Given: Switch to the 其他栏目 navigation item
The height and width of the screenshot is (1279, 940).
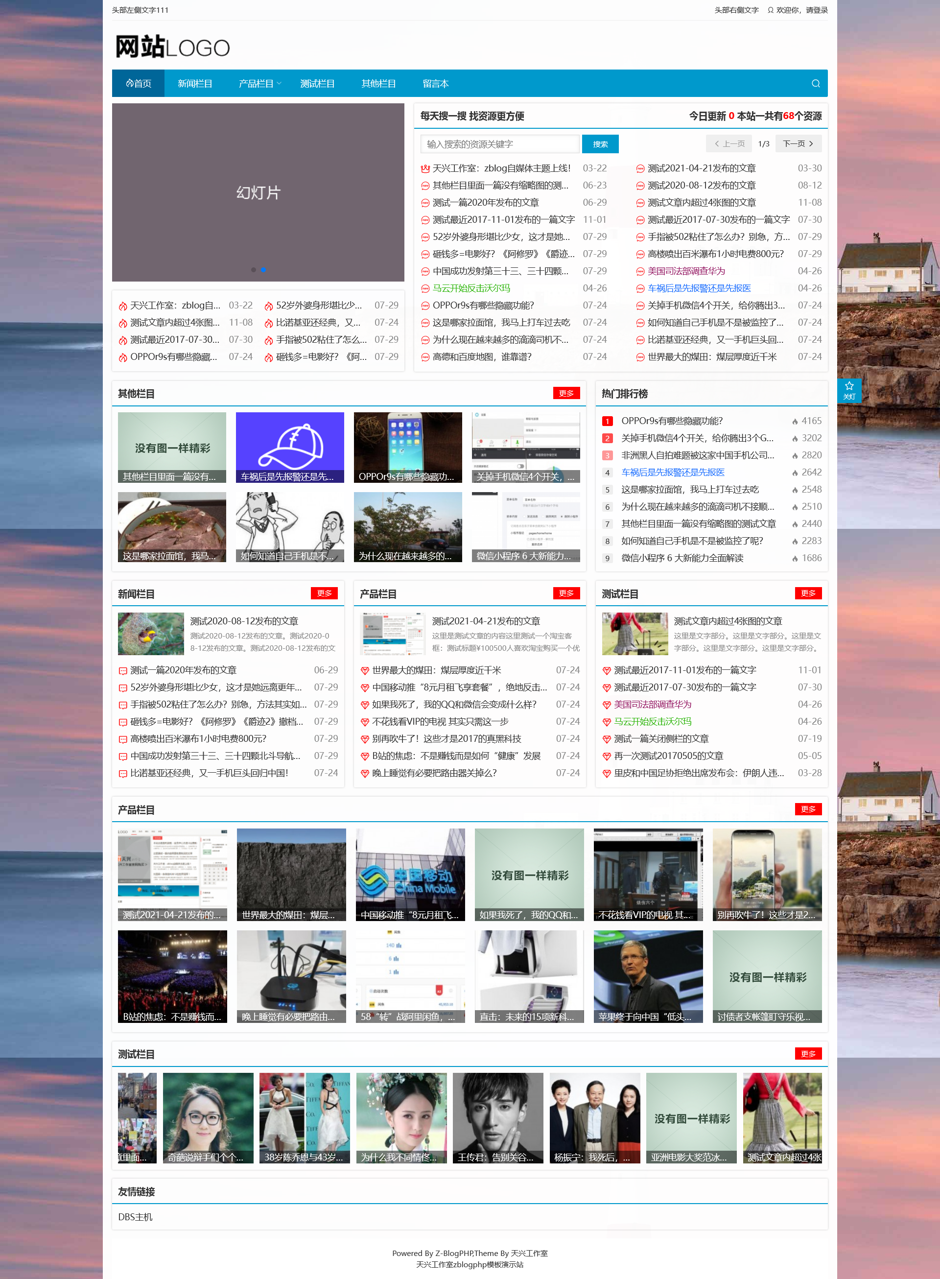Looking at the screenshot, I should pyautogui.click(x=379, y=83).
